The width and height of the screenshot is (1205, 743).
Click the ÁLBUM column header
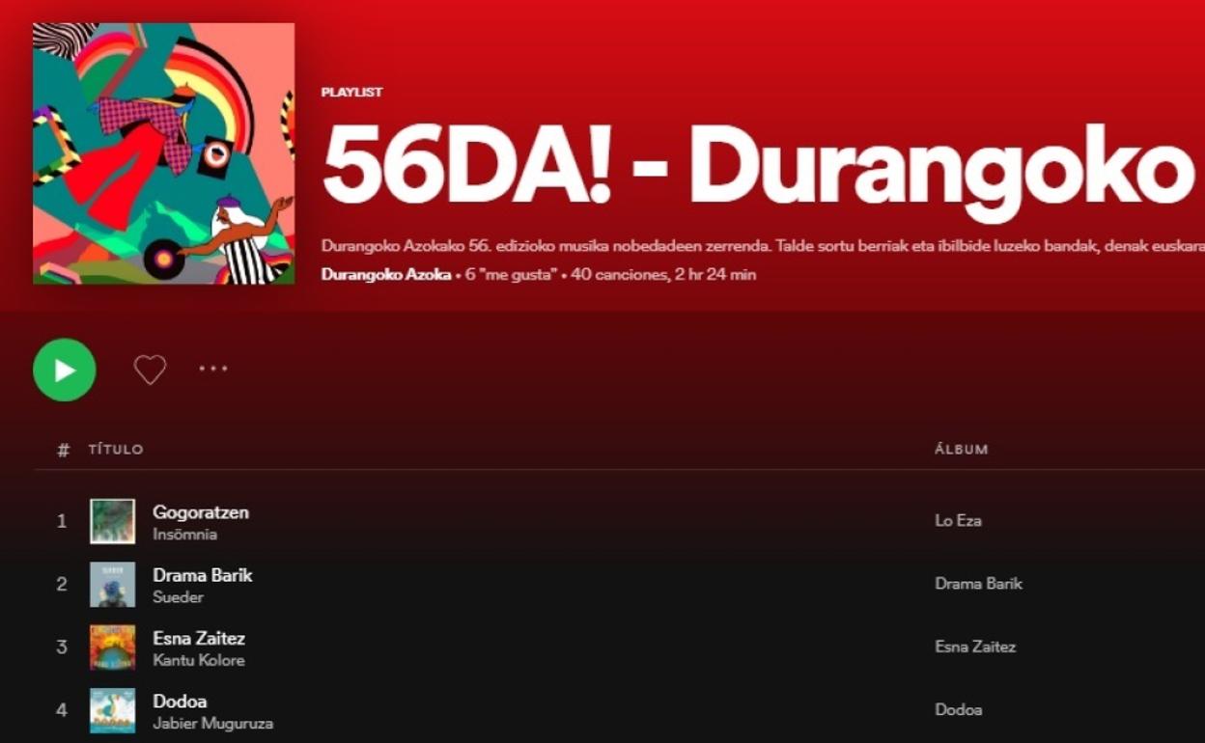[961, 450]
